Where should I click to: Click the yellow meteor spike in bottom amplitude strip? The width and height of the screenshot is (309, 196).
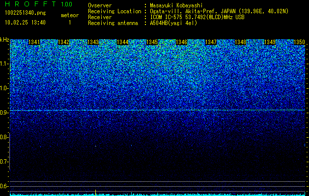[x=96, y=193]
